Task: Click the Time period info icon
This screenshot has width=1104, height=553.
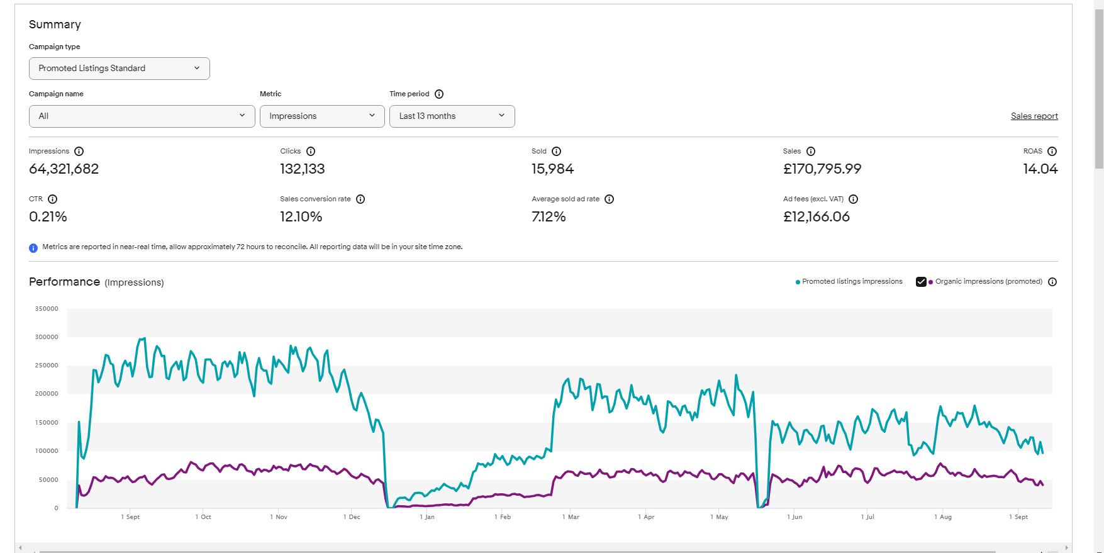Action: click(439, 94)
